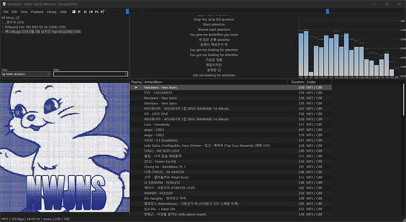Image resolution: width=406 pixels, height=222 pixels.
Task: Open the Help menu
Action: coord(63,12)
